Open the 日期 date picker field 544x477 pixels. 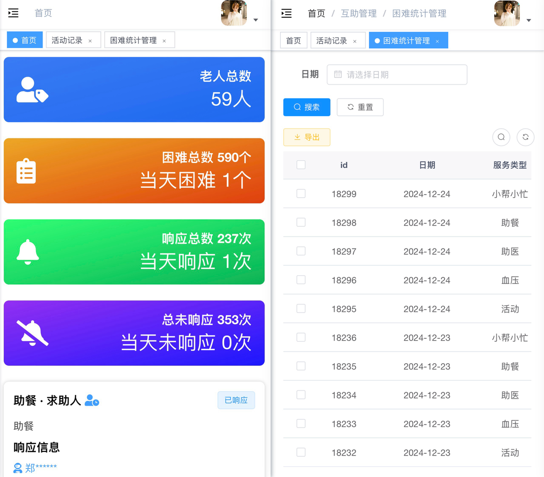click(397, 75)
